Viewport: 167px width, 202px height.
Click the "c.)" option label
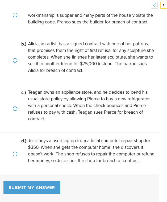tap(24, 92)
